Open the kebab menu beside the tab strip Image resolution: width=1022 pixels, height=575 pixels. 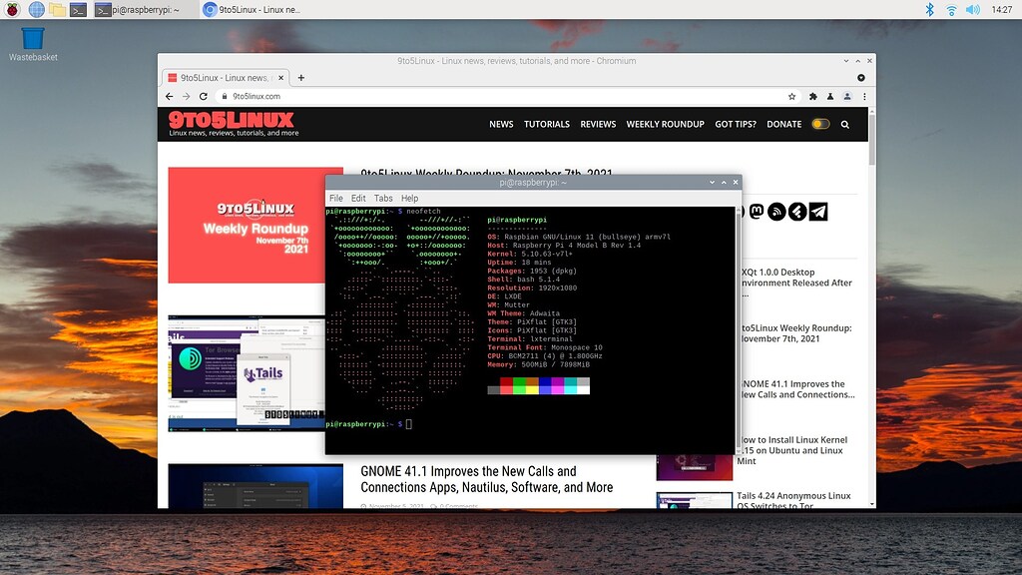coord(861,77)
